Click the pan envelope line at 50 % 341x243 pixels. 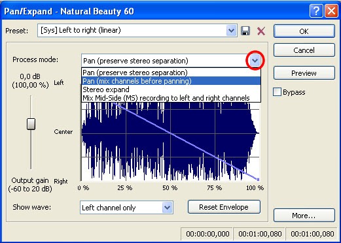[171, 133]
